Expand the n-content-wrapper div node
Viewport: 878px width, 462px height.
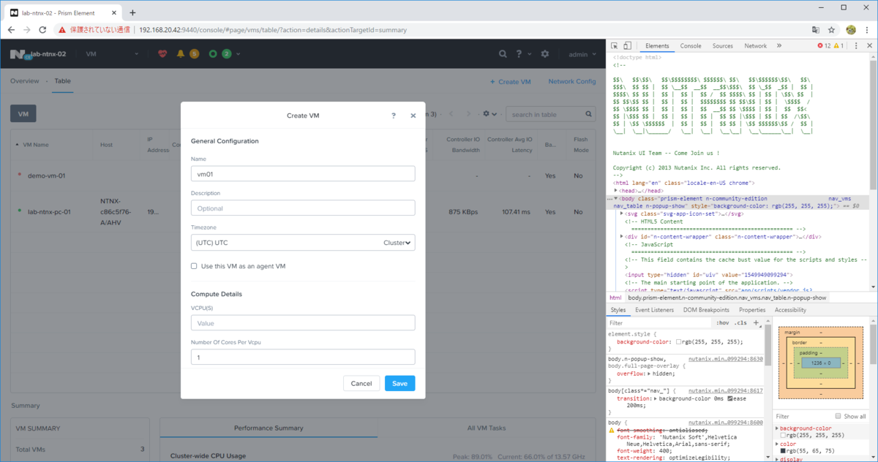point(622,237)
